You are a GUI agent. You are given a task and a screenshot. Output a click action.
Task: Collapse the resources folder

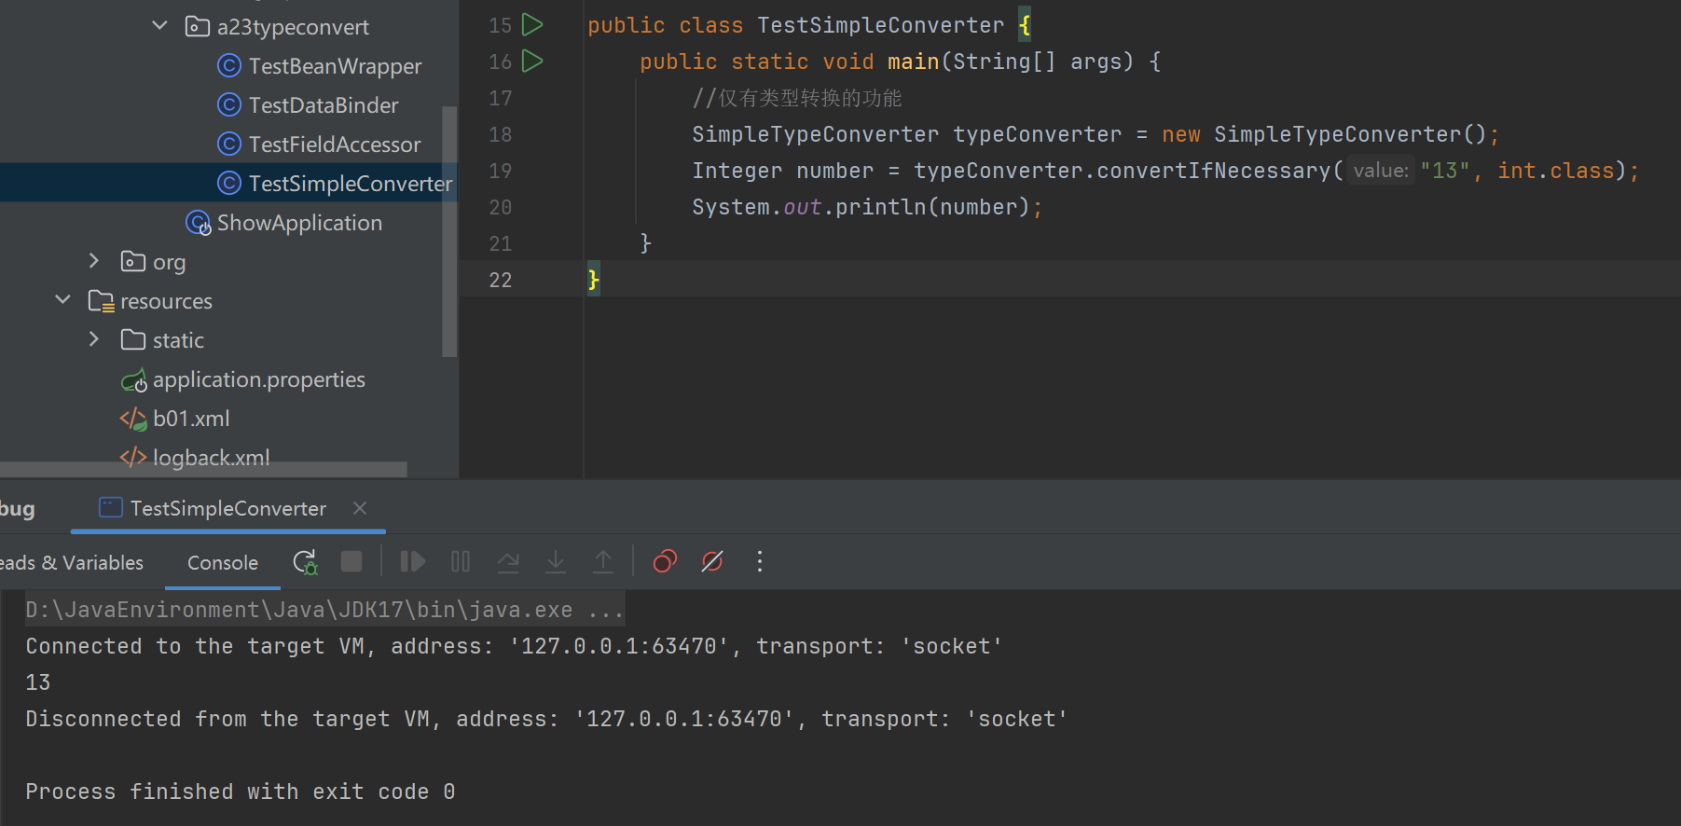tap(62, 299)
